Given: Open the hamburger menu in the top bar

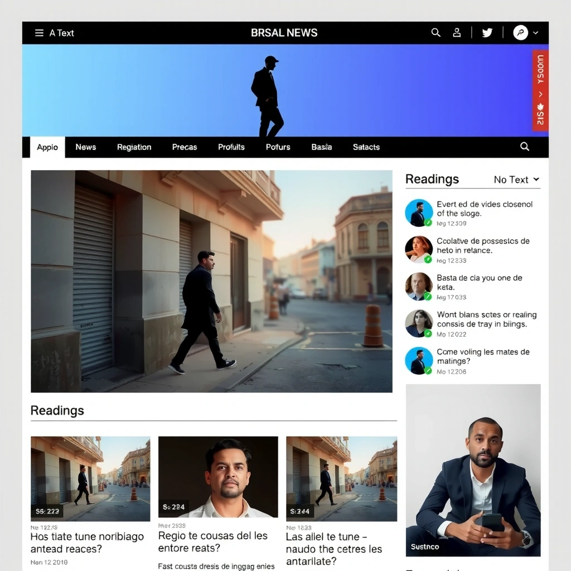Looking at the screenshot, I should pyautogui.click(x=38, y=32).
